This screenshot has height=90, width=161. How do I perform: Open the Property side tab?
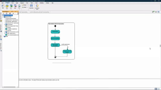1,37
